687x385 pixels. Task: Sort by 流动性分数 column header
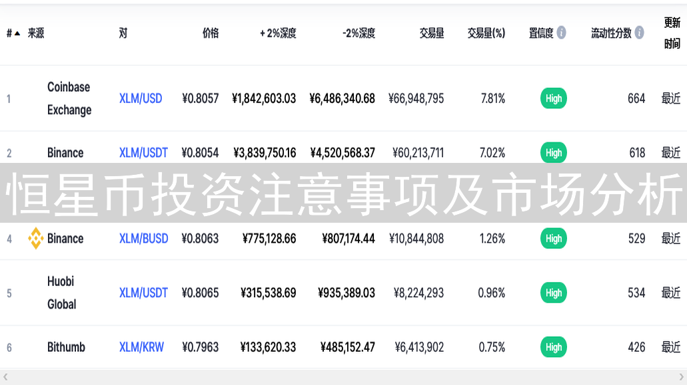pyautogui.click(x=611, y=33)
